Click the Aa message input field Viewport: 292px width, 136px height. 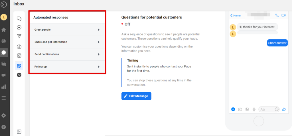point(266,109)
